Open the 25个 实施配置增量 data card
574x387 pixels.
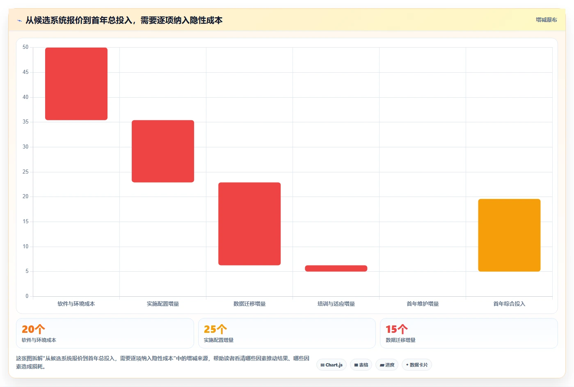(x=287, y=333)
